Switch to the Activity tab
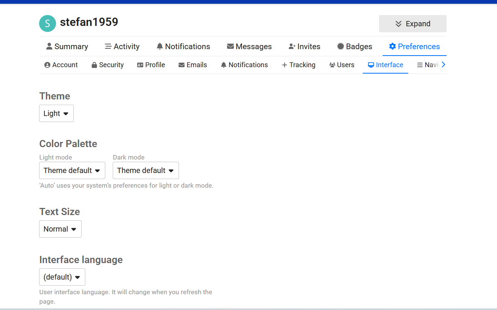497x310 pixels. click(x=122, y=47)
